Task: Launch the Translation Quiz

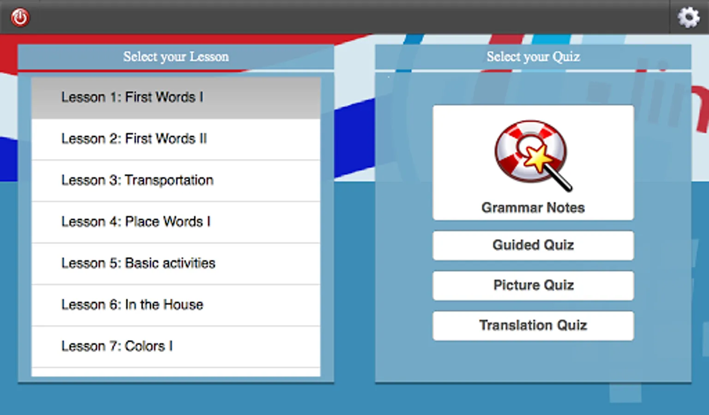Action: (x=533, y=326)
